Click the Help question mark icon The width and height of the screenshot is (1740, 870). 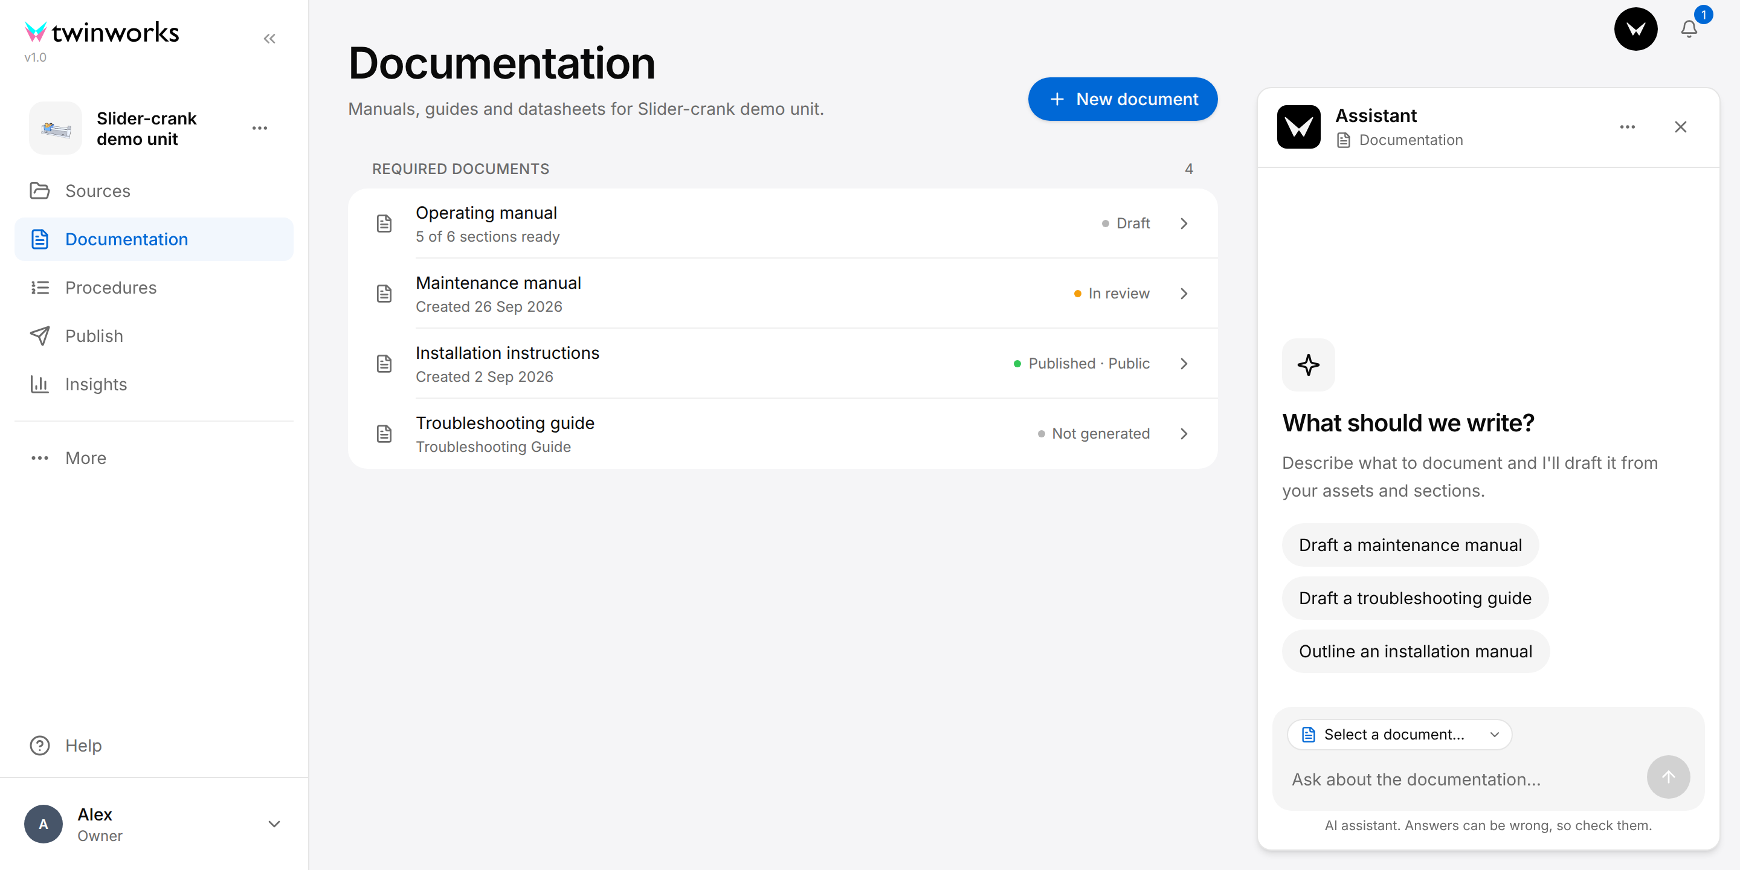coord(40,746)
